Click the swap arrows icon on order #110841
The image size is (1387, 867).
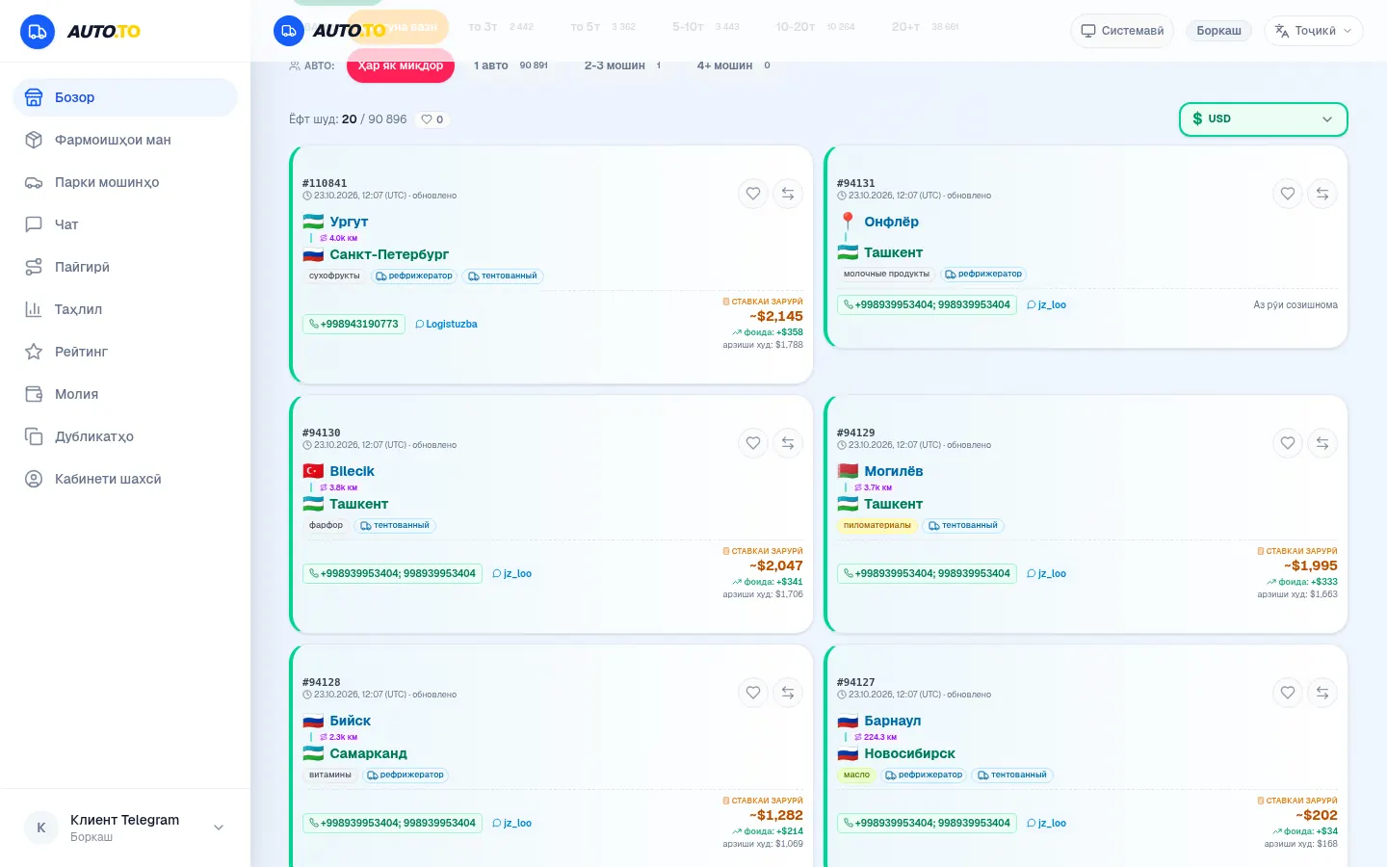tap(788, 194)
